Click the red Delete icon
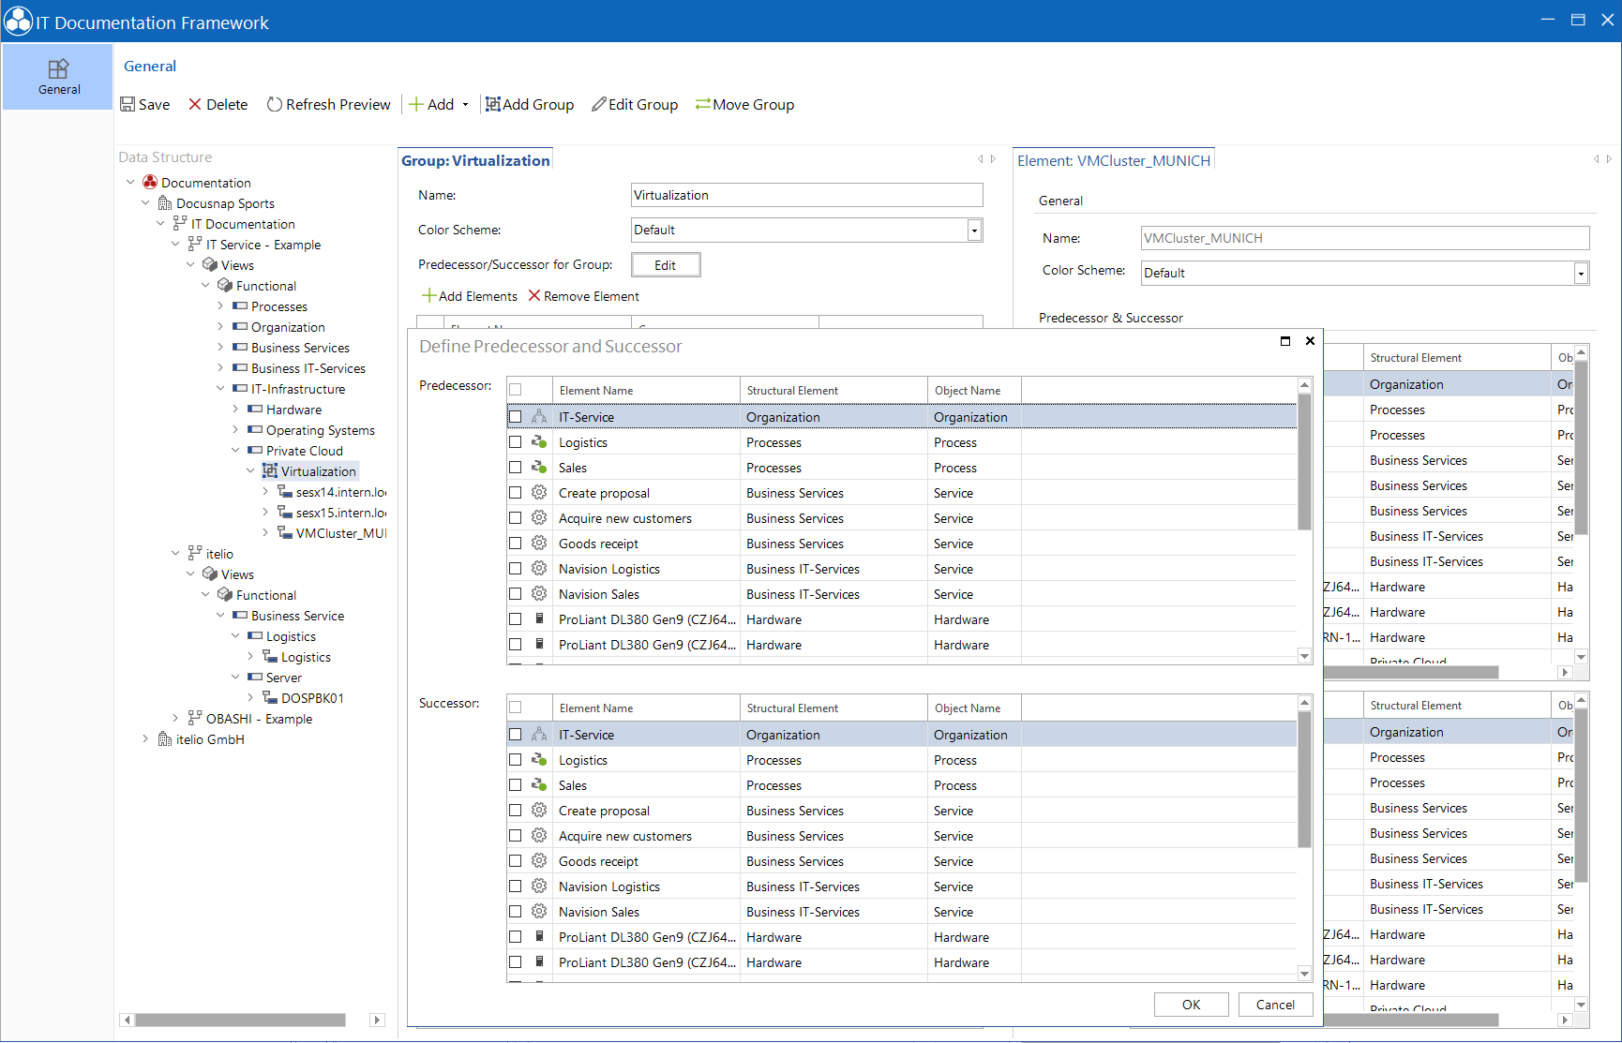Screen dimensions: 1622x1043 click(x=195, y=104)
